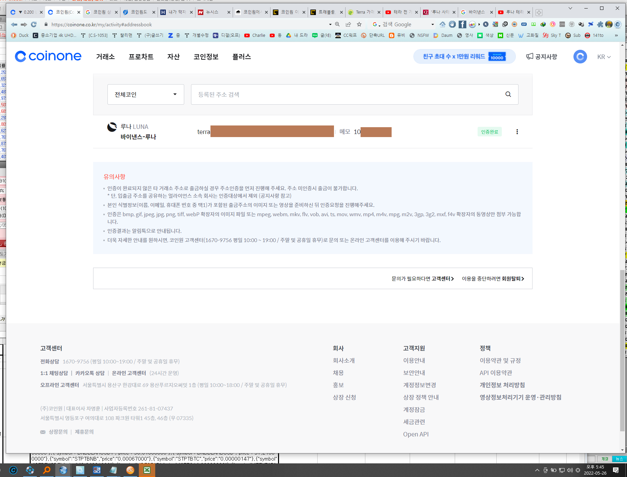Open the 전체코인 coin filter dropdown
The image size is (627, 477).
[146, 94]
